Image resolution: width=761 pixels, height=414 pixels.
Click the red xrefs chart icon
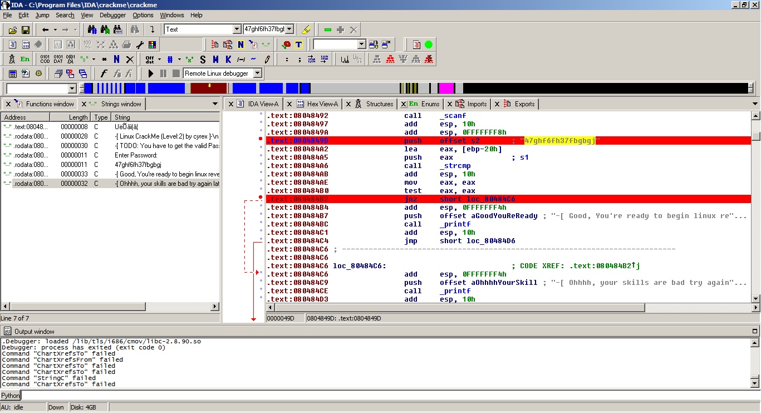[x=390, y=59]
